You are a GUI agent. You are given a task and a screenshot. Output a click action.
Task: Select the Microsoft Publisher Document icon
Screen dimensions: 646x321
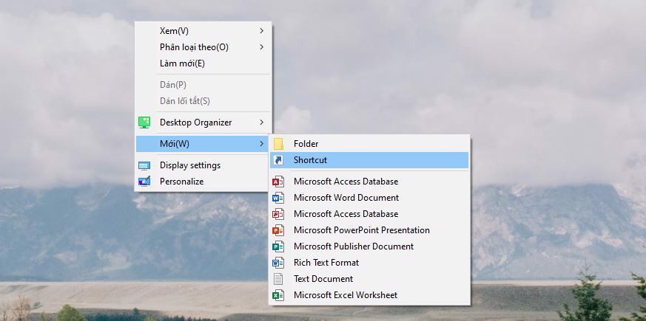pos(278,246)
